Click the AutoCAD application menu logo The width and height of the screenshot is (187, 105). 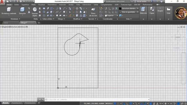[x=2, y=2]
